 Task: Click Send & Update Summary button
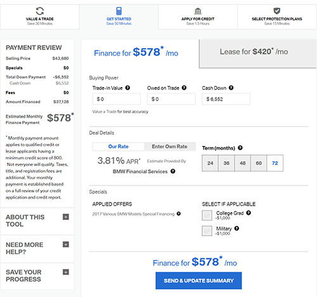point(198,281)
